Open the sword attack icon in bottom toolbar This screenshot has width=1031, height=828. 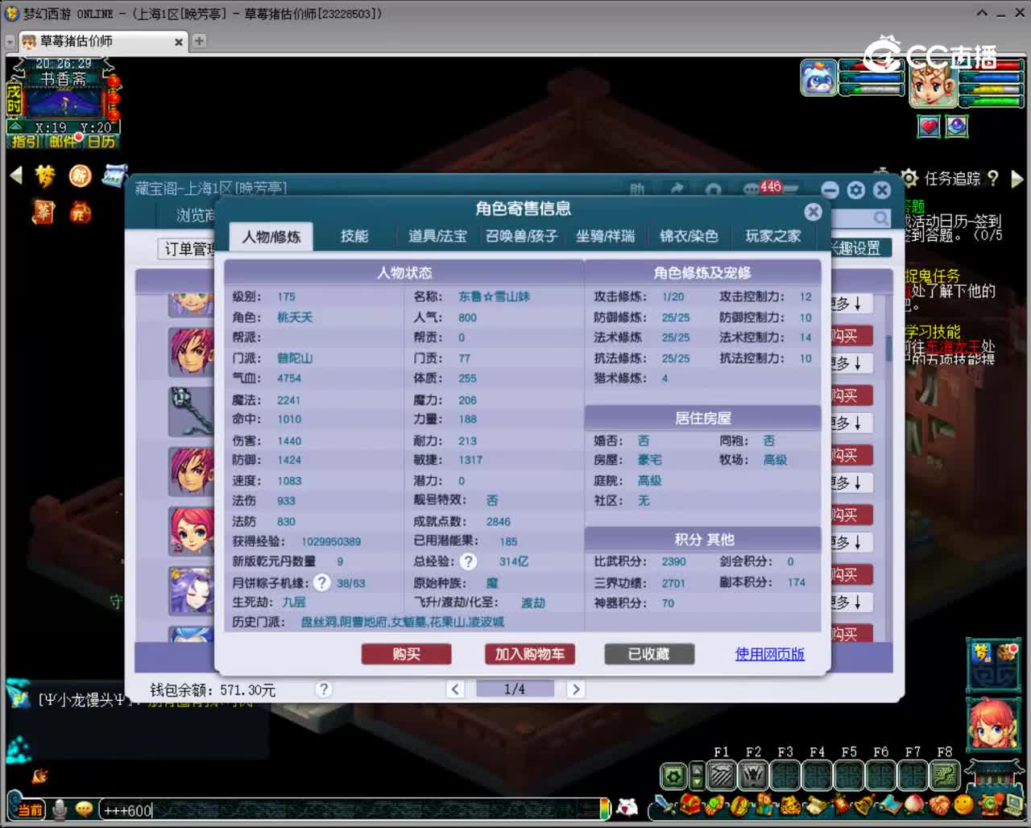665,805
